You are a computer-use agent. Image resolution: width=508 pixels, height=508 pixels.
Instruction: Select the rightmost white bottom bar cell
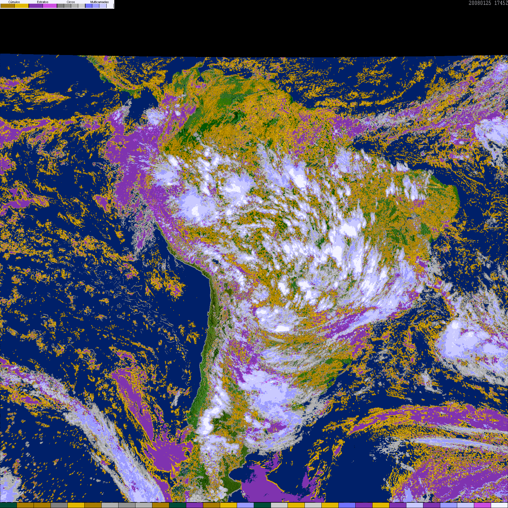point(499,505)
